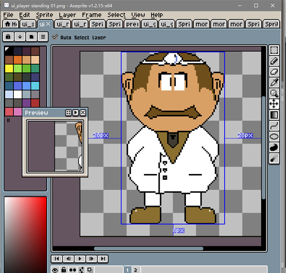Toggle the timeline layer lock icon
286x273 pixels.
tap(64, 270)
